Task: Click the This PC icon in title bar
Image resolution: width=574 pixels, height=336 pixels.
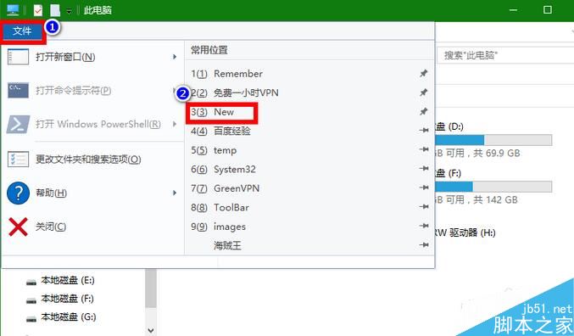Action: [13, 10]
